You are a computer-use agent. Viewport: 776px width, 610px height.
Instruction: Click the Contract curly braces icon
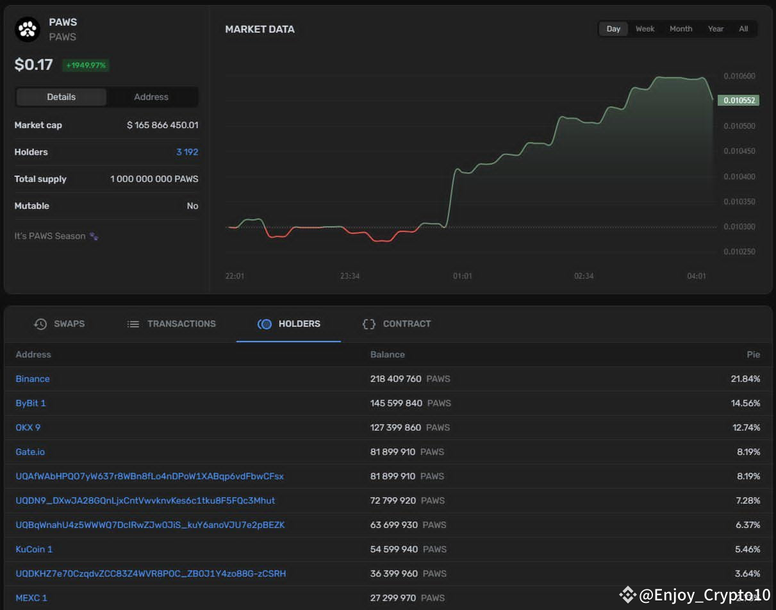[x=369, y=324]
